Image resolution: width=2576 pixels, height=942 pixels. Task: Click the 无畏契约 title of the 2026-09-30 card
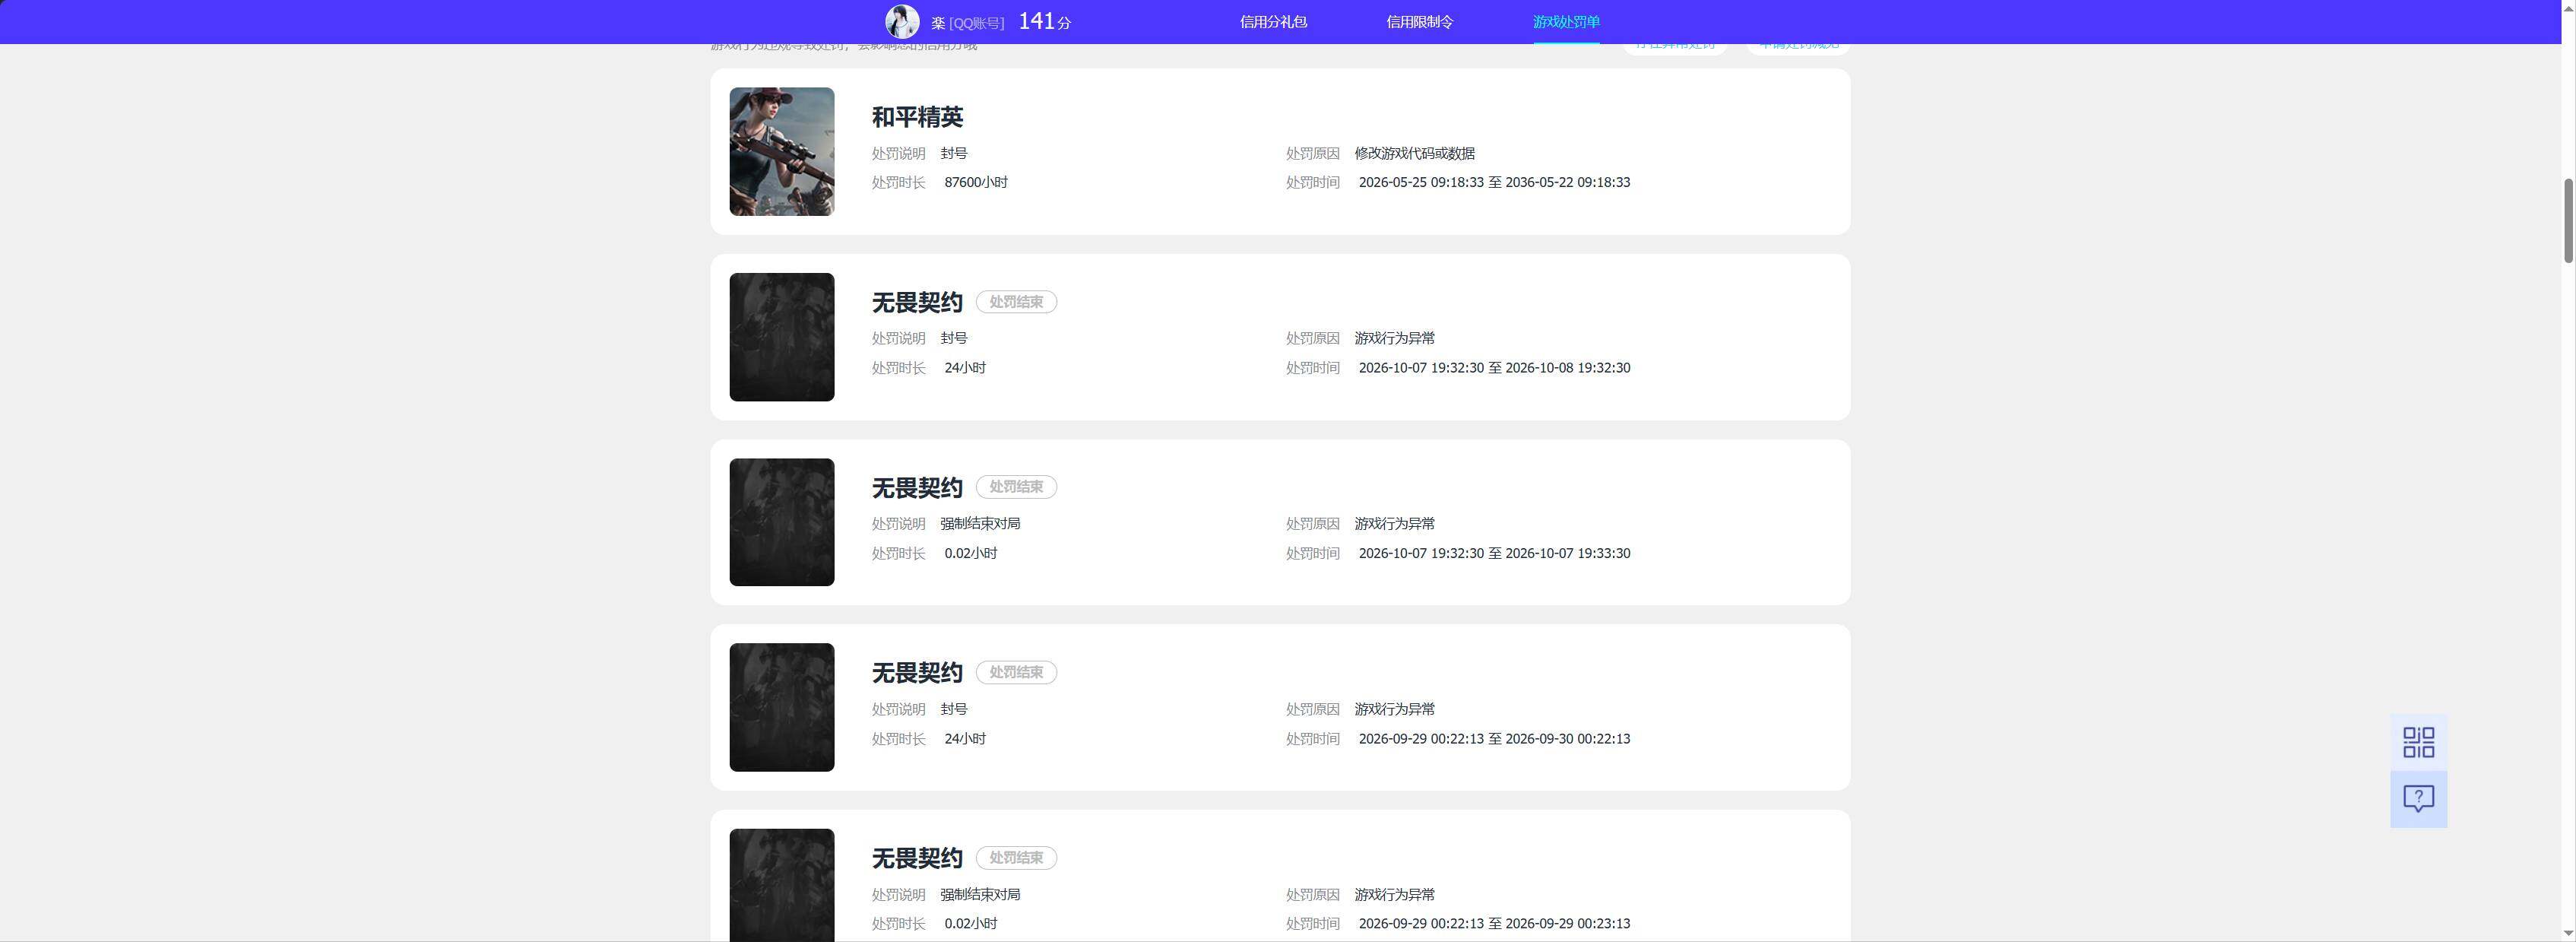(917, 673)
